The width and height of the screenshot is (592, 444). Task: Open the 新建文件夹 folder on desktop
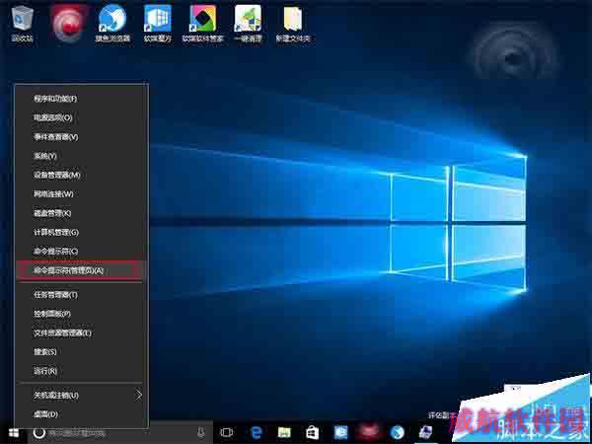point(293,24)
